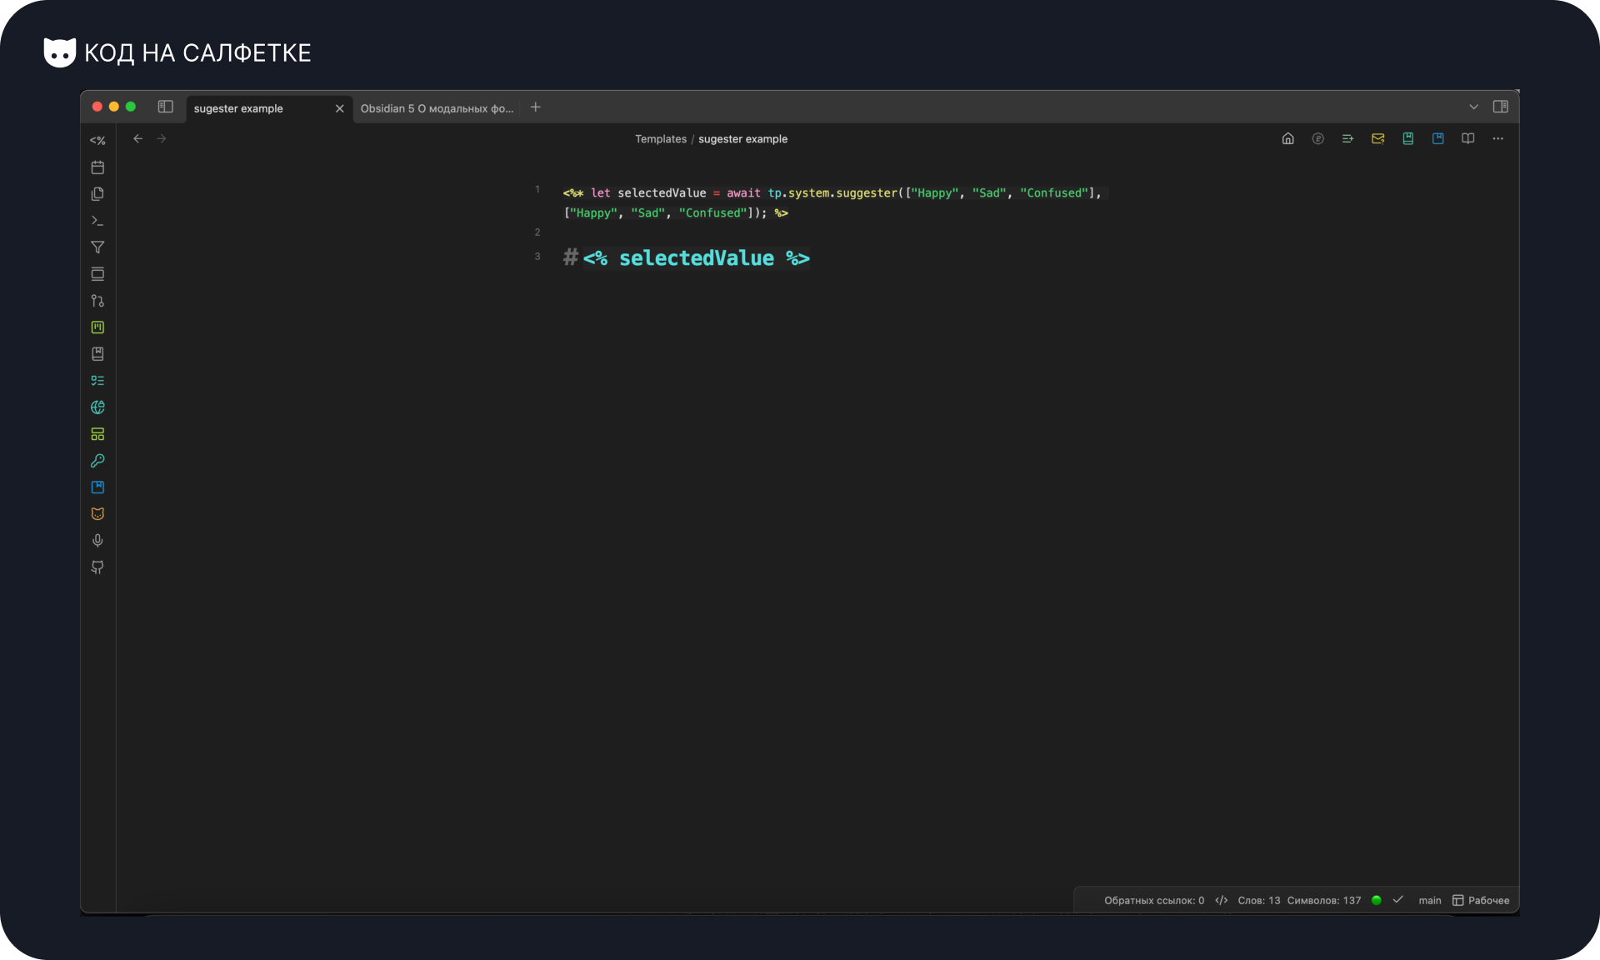
Task: Open the 'Рабочее' workspace switcher
Action: coord(1481,901)
